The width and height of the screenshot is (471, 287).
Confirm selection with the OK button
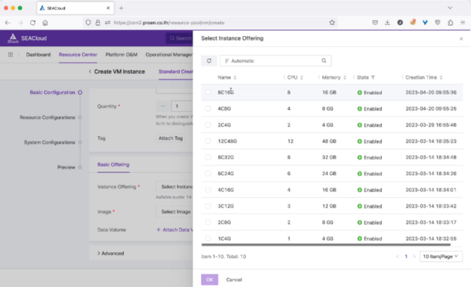tap(210, 280)
